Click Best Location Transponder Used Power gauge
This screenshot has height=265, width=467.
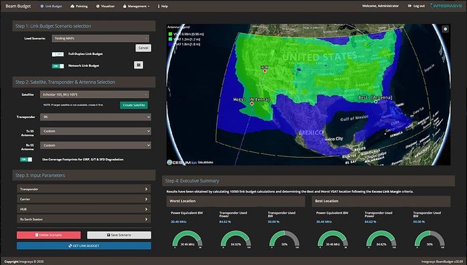tap(381, 240)
